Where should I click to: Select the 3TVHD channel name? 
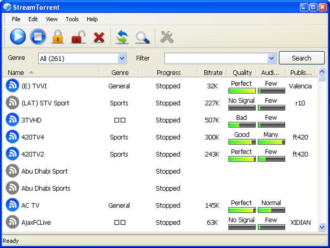[31, 120]
